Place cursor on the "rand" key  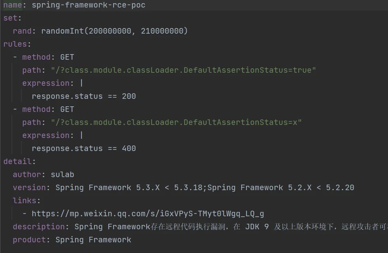pyautogui.click(x=22, y=31)
